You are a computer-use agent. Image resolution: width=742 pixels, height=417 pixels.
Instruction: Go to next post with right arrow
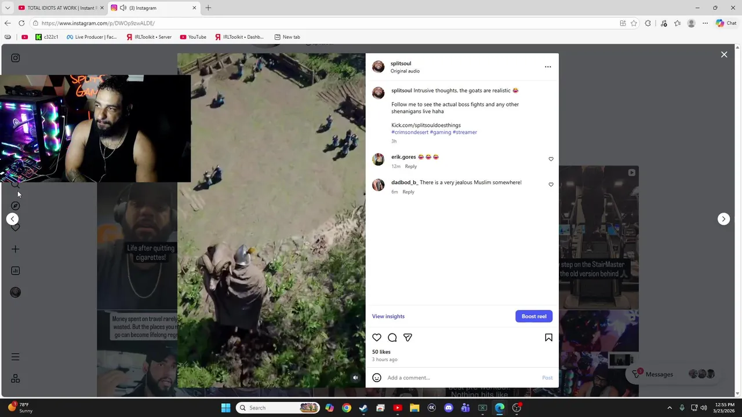(723, 219)
